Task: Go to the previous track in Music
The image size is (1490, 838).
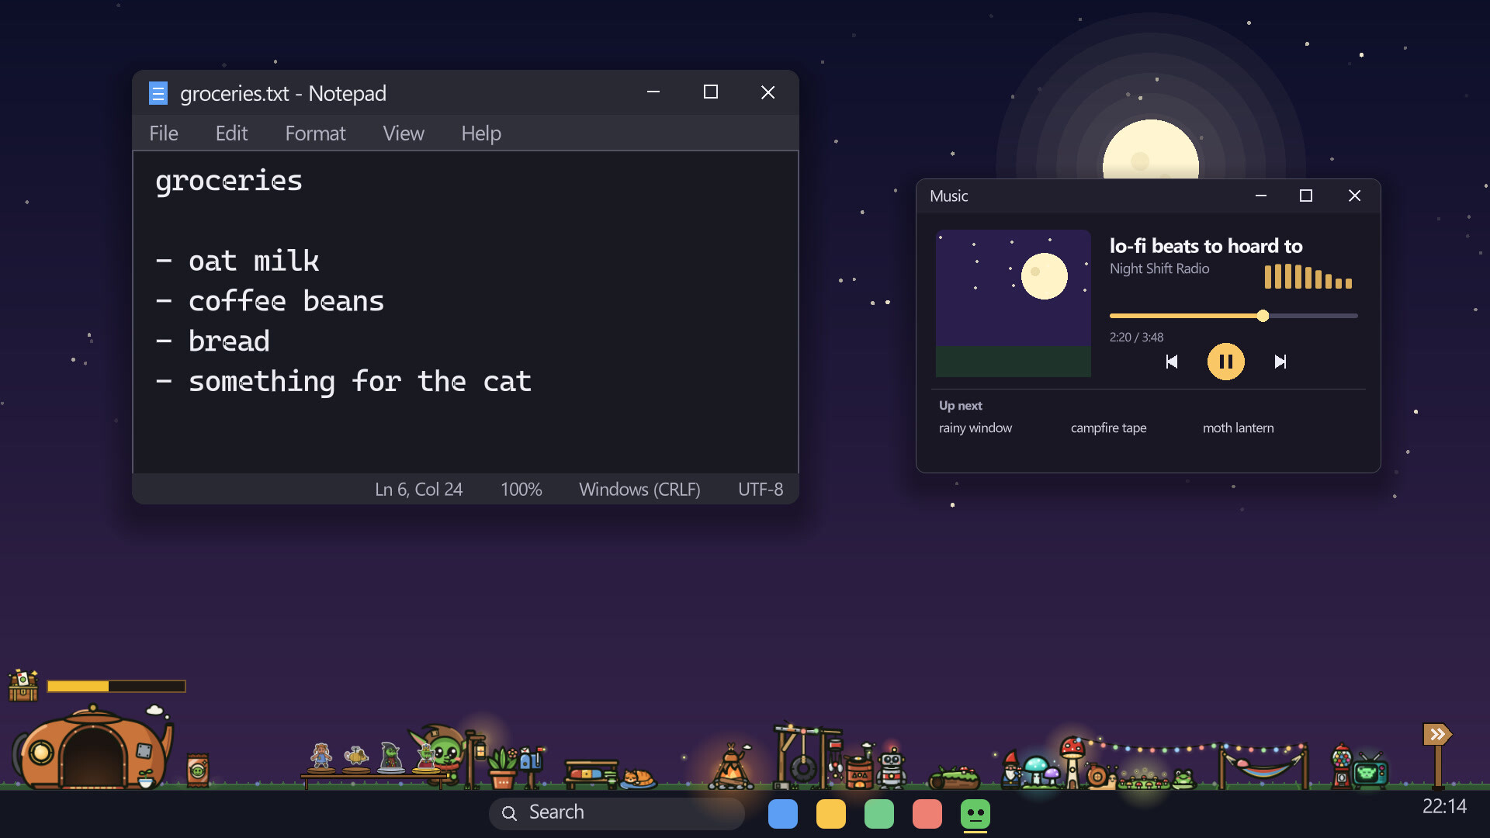Action: coord(1172,362)
